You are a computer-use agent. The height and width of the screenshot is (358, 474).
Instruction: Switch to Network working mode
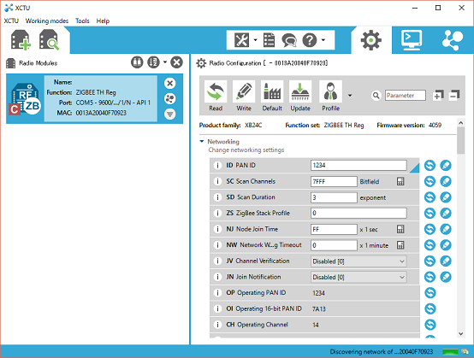[x=453, y=40]
